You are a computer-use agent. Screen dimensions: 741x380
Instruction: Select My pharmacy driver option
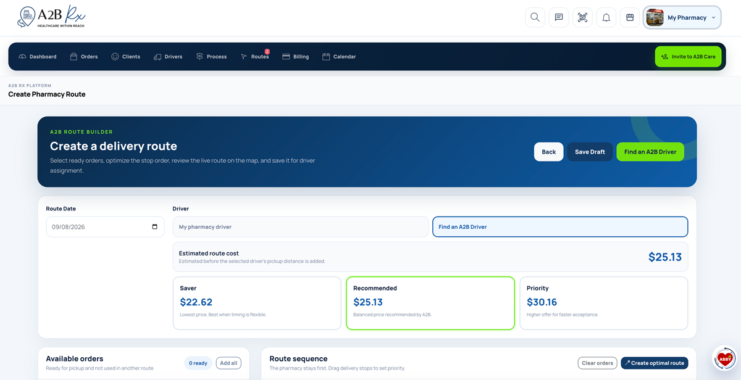pyautogui.click(x=300, y=226)
